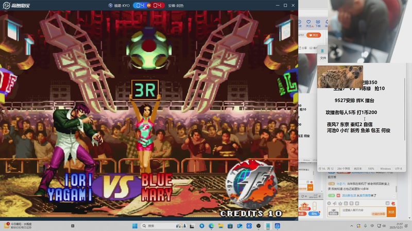Click the Notepad line '9527安排 辉K 擂台'
The image size is (412, 231).
pos(354,101)
